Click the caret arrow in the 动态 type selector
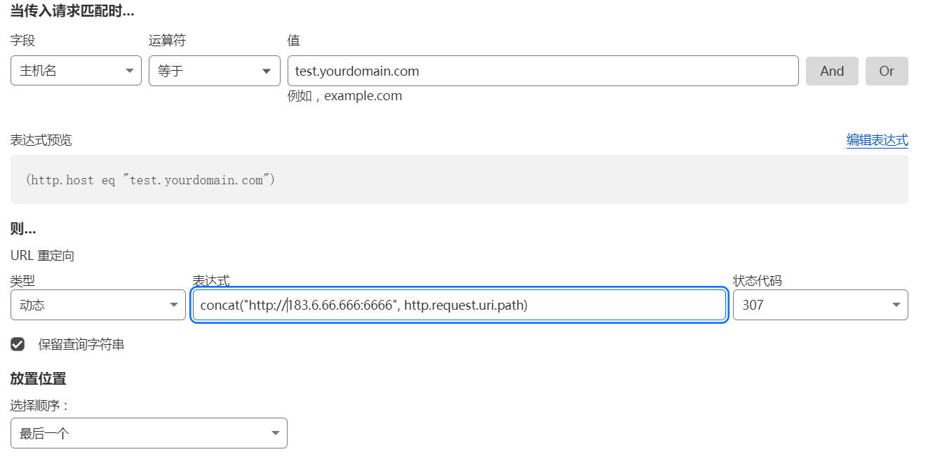Viewport: 928px width, 466px height. [x=174, y=305]
